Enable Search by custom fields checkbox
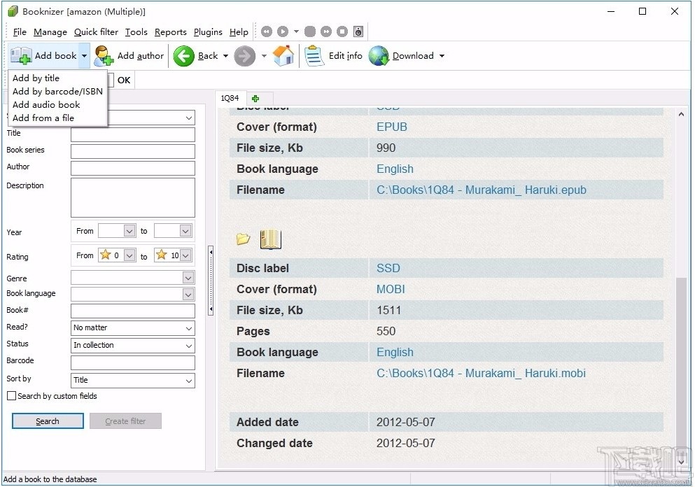Image resolution: width=695 pixels, height=487 pixels. coord(11,396)
